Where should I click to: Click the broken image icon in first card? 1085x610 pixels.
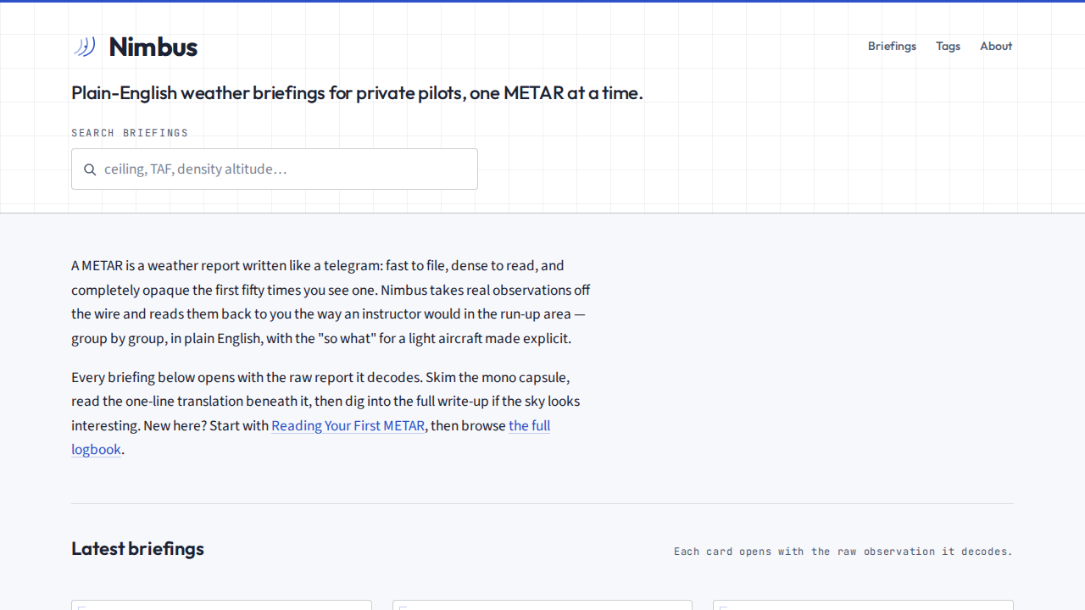tap(82, 607)
